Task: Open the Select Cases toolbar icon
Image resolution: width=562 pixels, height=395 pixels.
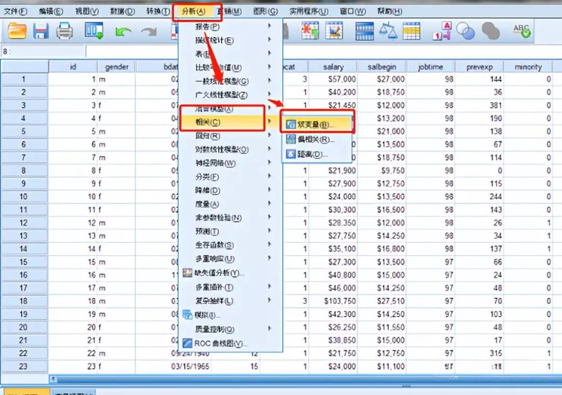Action: (412, 31)
